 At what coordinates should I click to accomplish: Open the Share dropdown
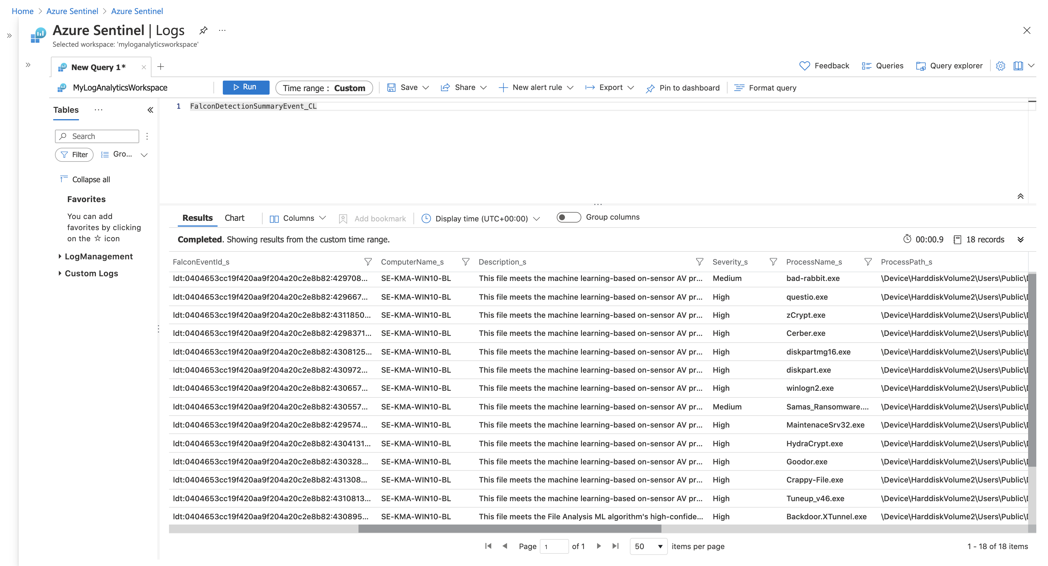tap(463, 87)
